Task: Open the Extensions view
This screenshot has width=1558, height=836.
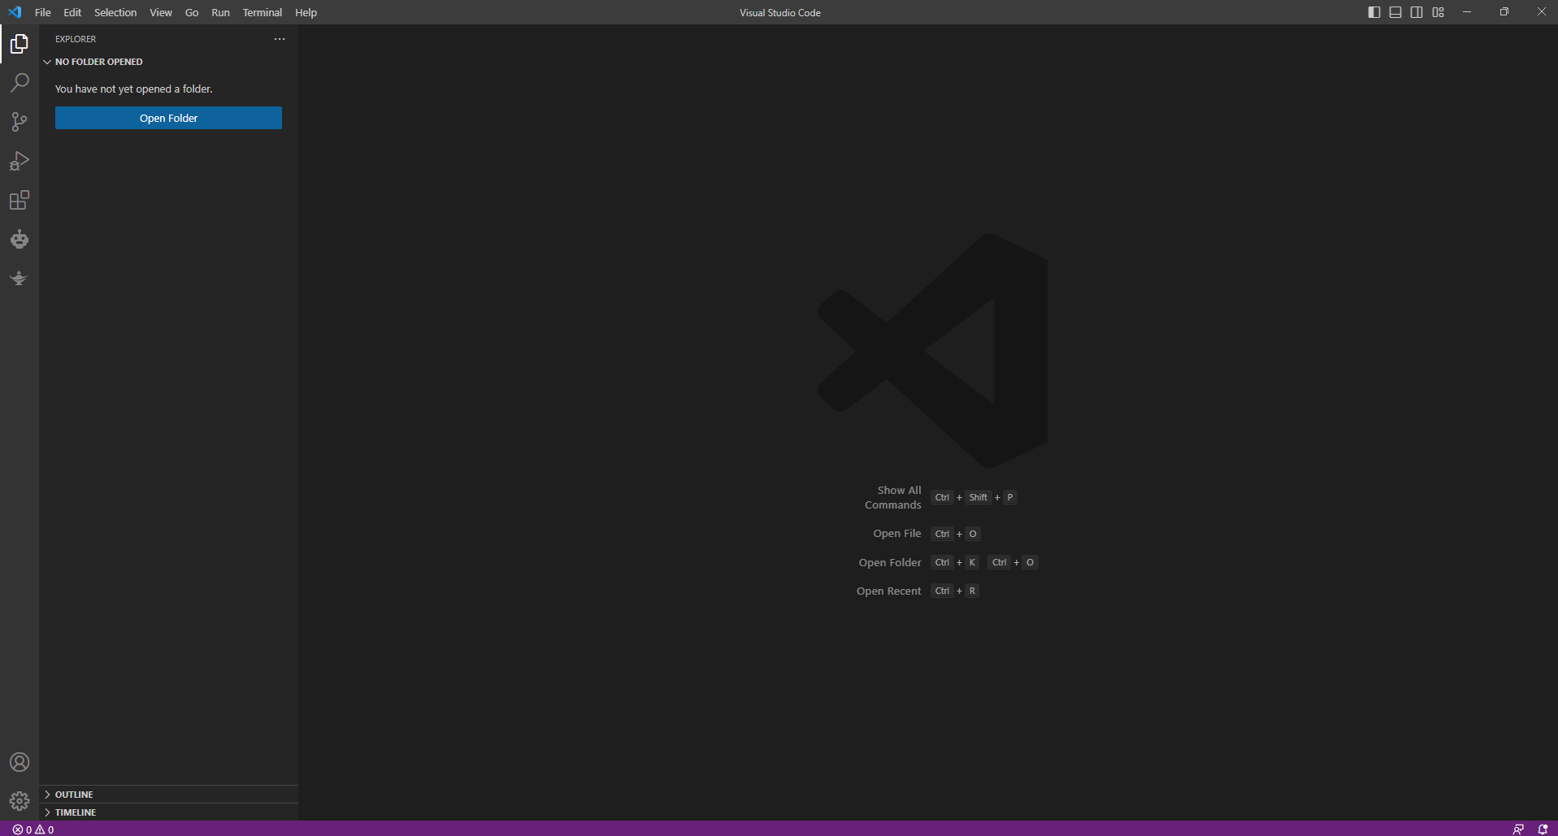Action: (20, 200)
